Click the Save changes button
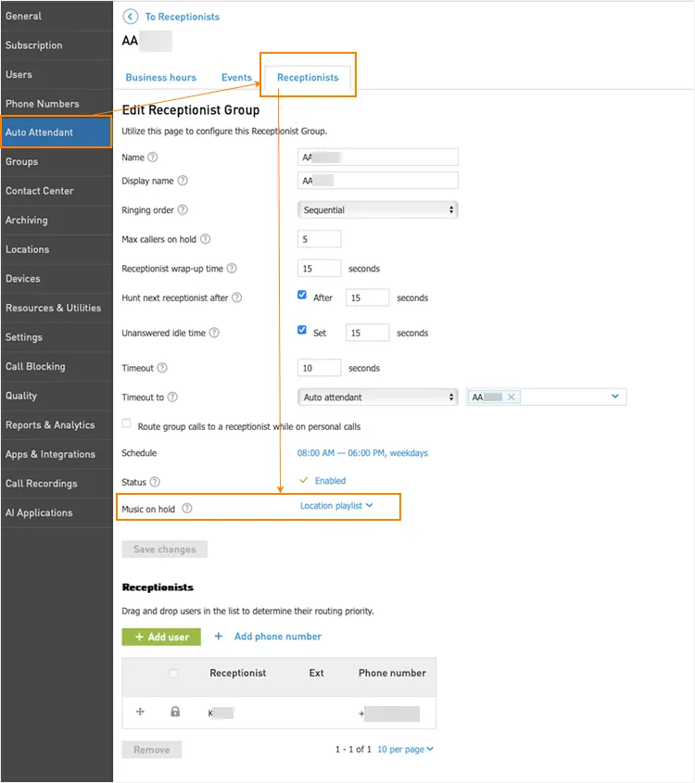695x783 pixels. click(x=165, y=549)
